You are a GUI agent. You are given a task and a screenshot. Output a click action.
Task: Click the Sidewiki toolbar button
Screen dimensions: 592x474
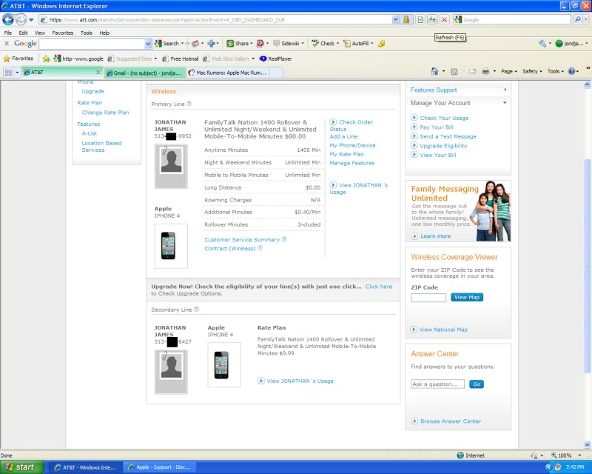286,44
